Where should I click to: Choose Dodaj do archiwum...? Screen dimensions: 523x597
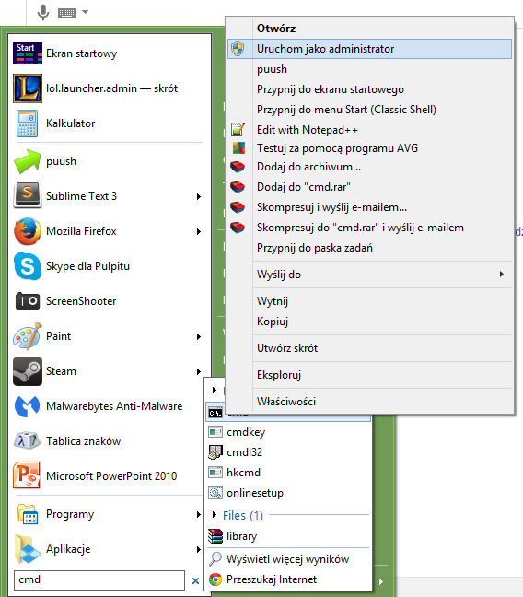[369, 167]
